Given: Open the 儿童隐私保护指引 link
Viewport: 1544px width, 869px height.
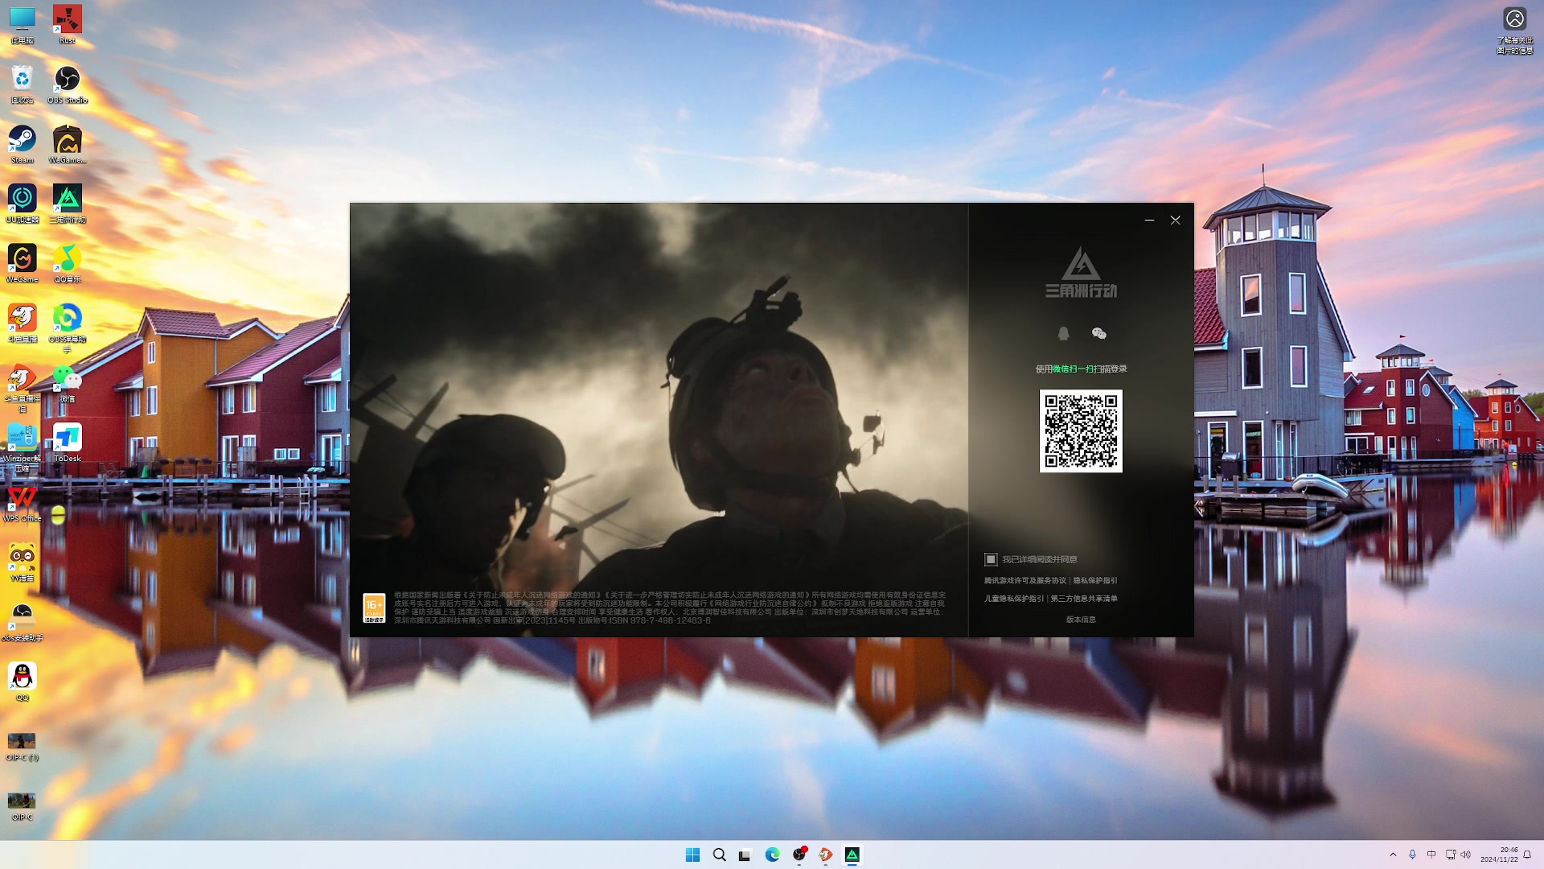Looking at the screenshot, I should point(1013,599).
